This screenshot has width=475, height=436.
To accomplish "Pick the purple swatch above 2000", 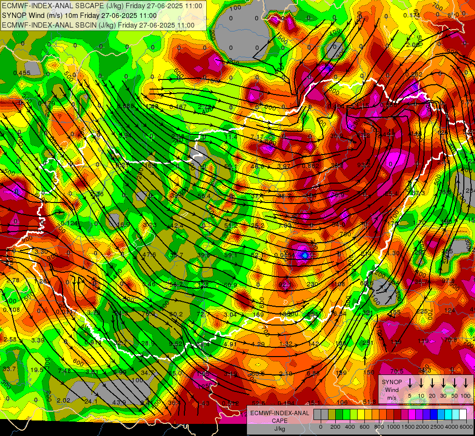I will (x=419, y=415).
